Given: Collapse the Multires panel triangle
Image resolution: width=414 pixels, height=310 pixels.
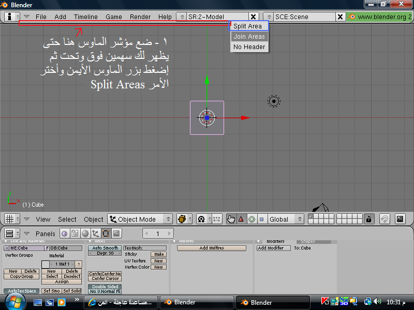Looking at the screenshot, I should [x=174, y=241].
